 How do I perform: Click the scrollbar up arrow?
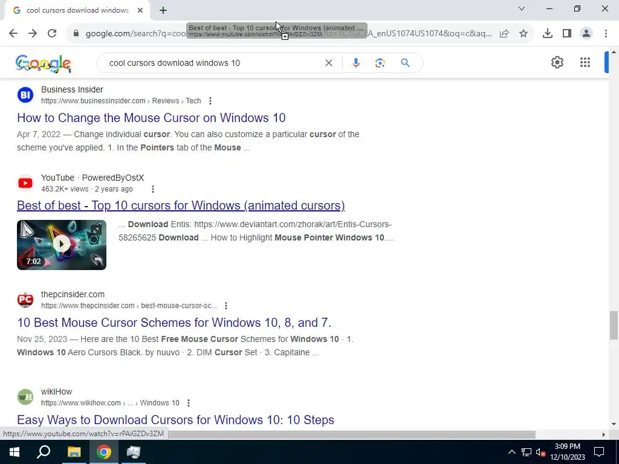tap(614, 52)
